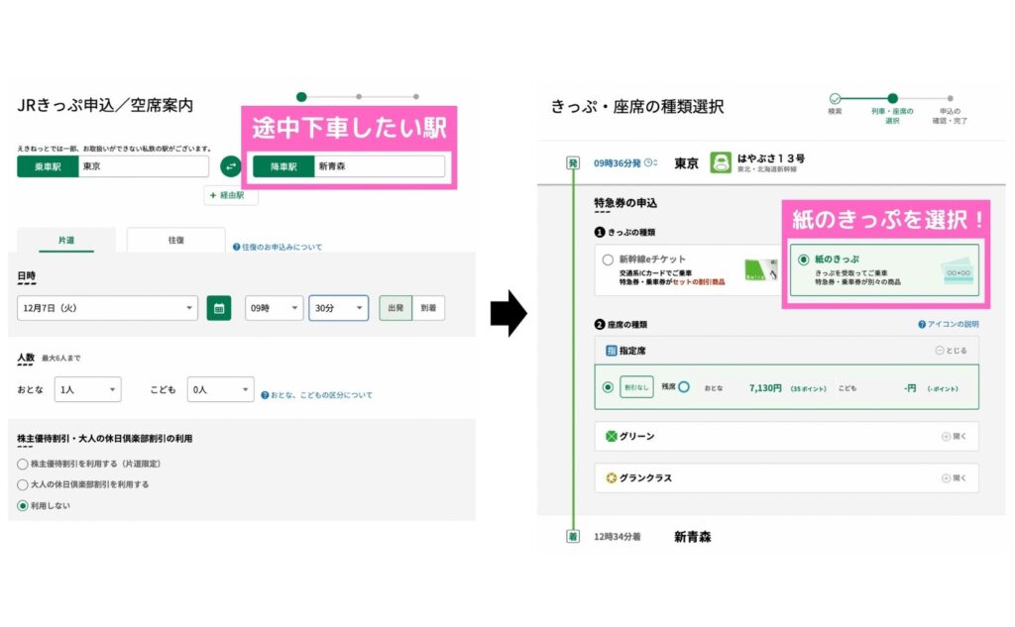Swap the boarding and alighting stations
The width and height of the screenshot is (1015, 627).
tap(231, 164)
